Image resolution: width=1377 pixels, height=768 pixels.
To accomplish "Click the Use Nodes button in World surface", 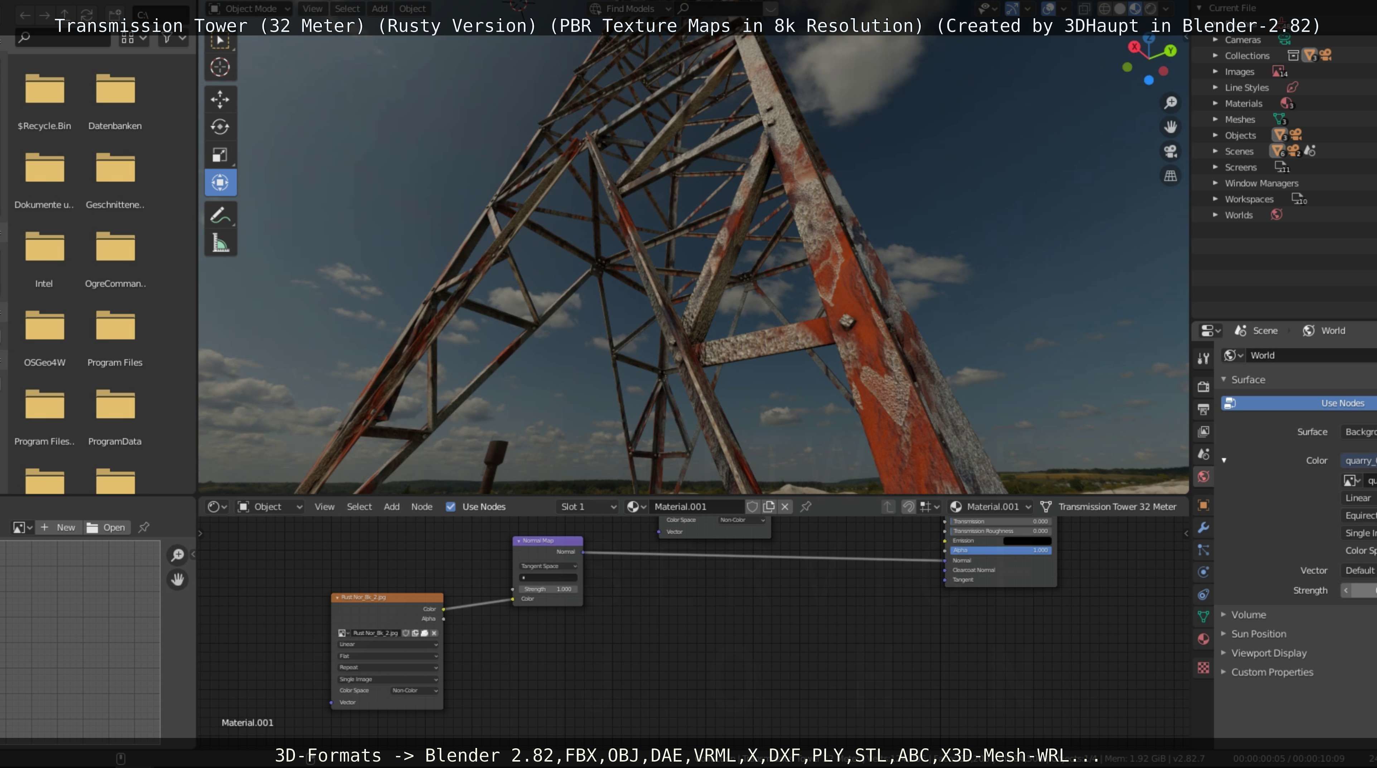I will pyautogui.click(x=1299, y=403).
